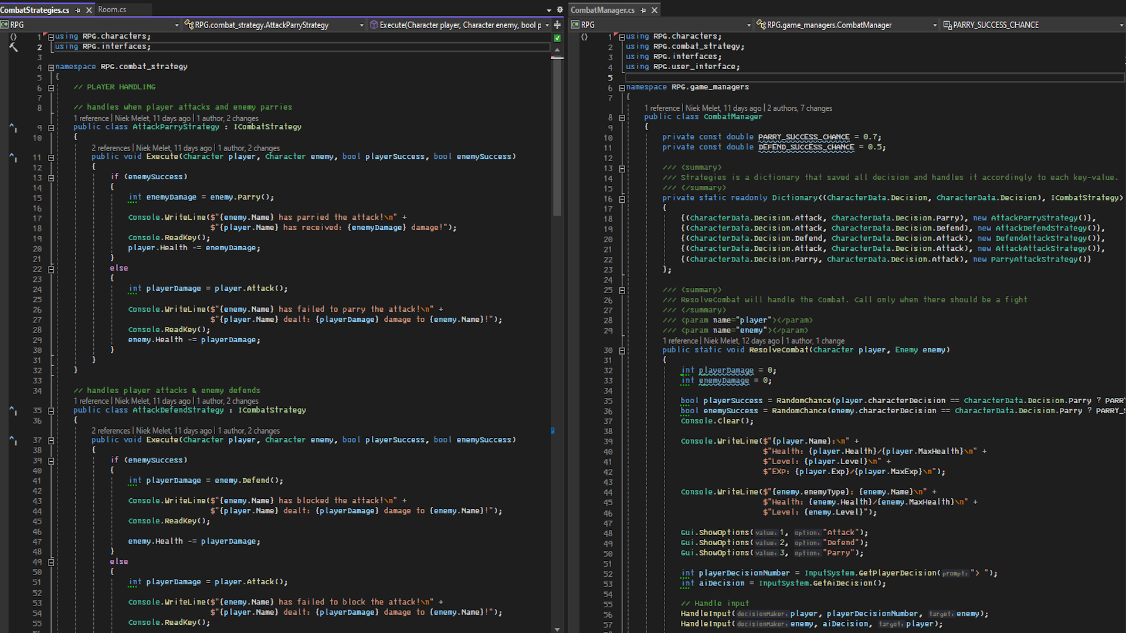The height and width of the screenshot is (633, 1126).
Task: Close the CombatStrategies.cs tab
Action: (89, 10)
